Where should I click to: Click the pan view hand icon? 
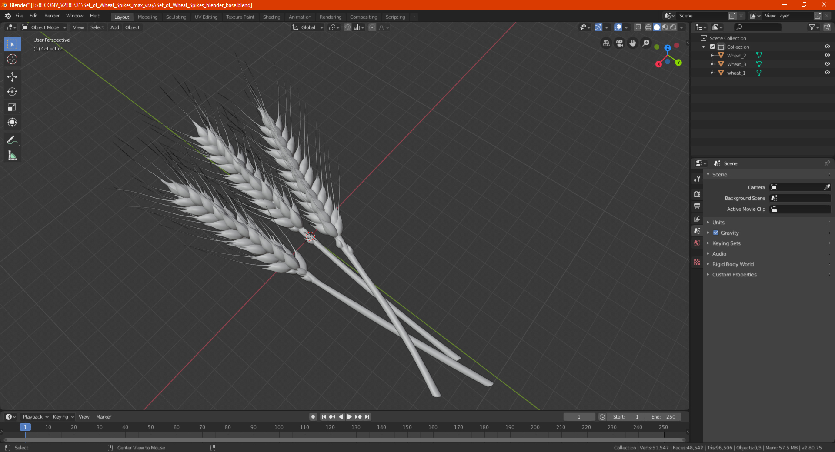[633, 43]
